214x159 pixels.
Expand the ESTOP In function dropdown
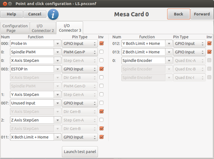click(x=58, y=69)
